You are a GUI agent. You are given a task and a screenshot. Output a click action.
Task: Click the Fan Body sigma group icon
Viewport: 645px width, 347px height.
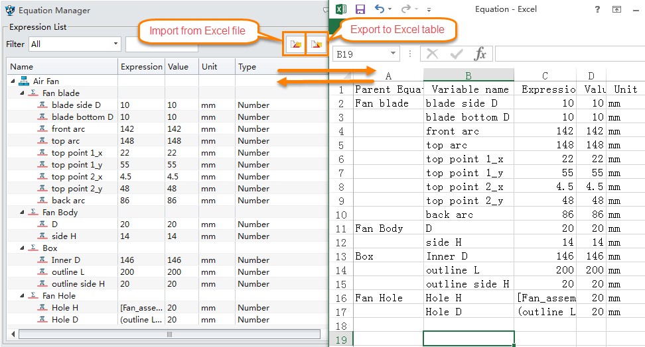pyautogui.click(x=33, y=212)
